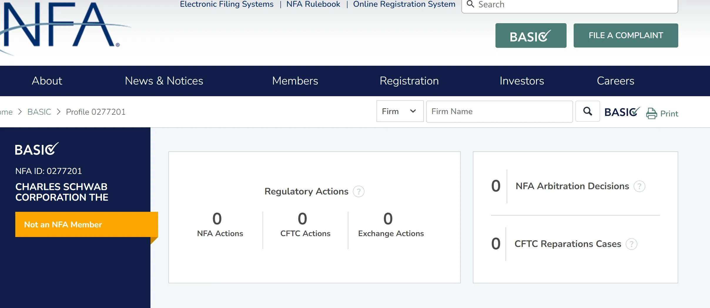This screenshot has width=710, height=308.
Task: Click the BASIC search magnifier button
Action: coord(587,111)
